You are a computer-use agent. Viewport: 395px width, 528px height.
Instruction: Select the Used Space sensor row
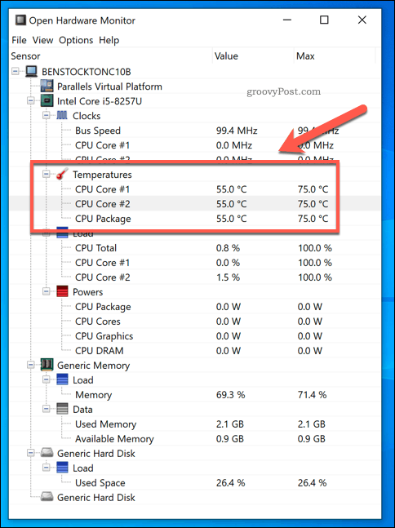(x=194, y=482)
